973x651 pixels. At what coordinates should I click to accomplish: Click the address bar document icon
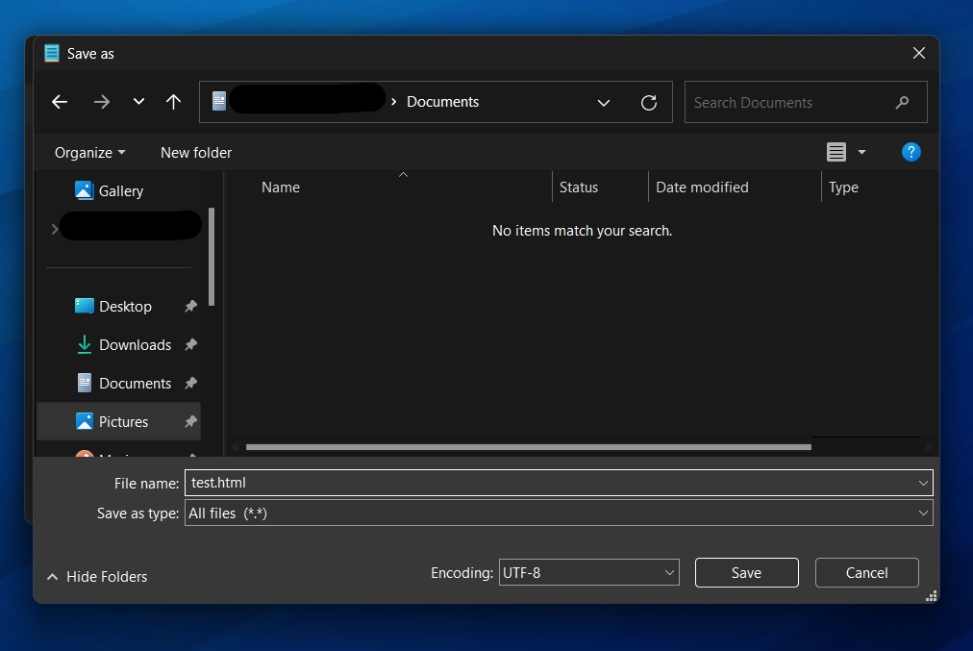tap(219, 101)
